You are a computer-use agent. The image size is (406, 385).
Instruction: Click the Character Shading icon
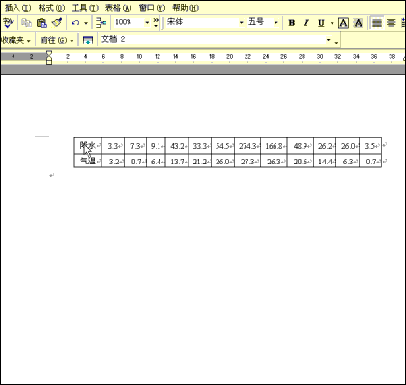click(x=359, y=23)
